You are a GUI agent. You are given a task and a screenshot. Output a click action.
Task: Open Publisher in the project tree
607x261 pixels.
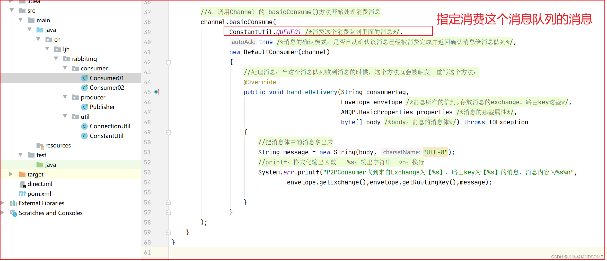[102, 107]
